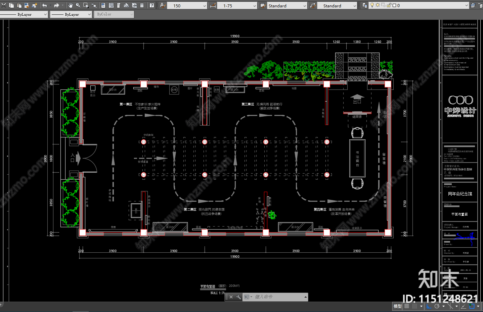This screenshot has width=483, height=312.
Task: Toggle polar tracking in status bar
Action: coord(437,306)
